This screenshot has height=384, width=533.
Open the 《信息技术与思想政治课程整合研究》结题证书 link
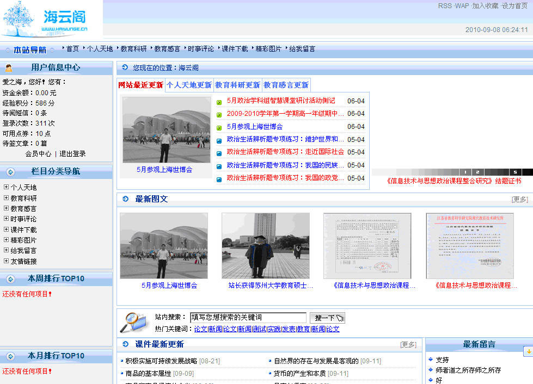pos(454,181)
